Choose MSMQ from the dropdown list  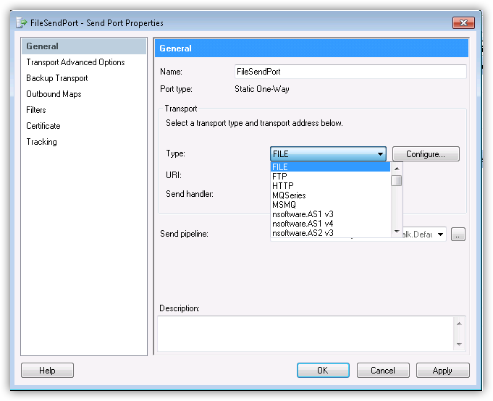284,205
